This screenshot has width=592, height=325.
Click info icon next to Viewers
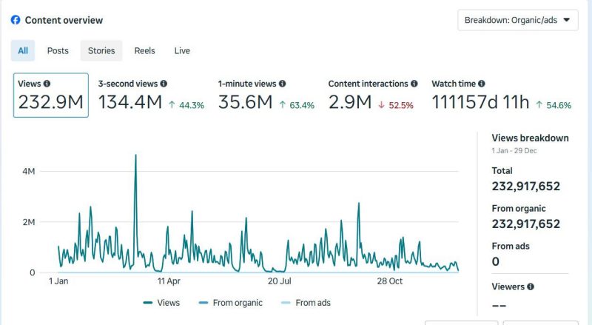[531, 287]
